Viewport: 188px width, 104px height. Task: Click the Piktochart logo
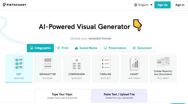14,5
